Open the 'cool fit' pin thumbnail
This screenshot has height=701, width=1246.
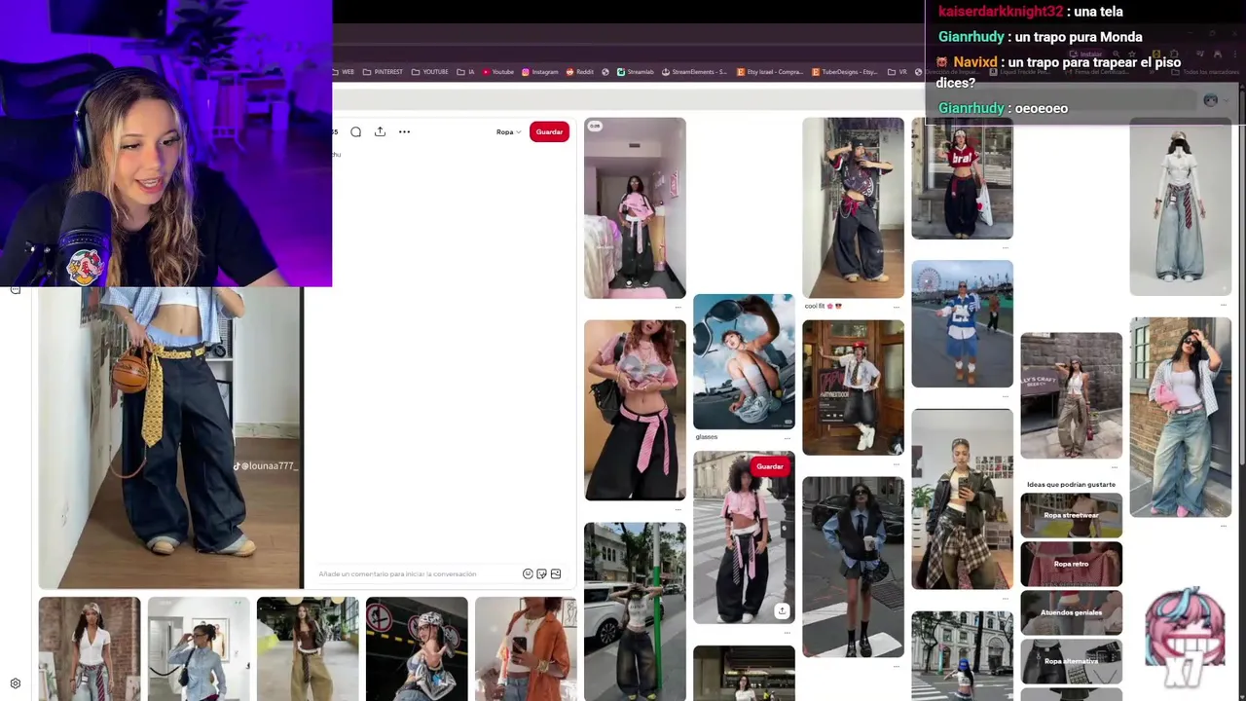point(853,207)
